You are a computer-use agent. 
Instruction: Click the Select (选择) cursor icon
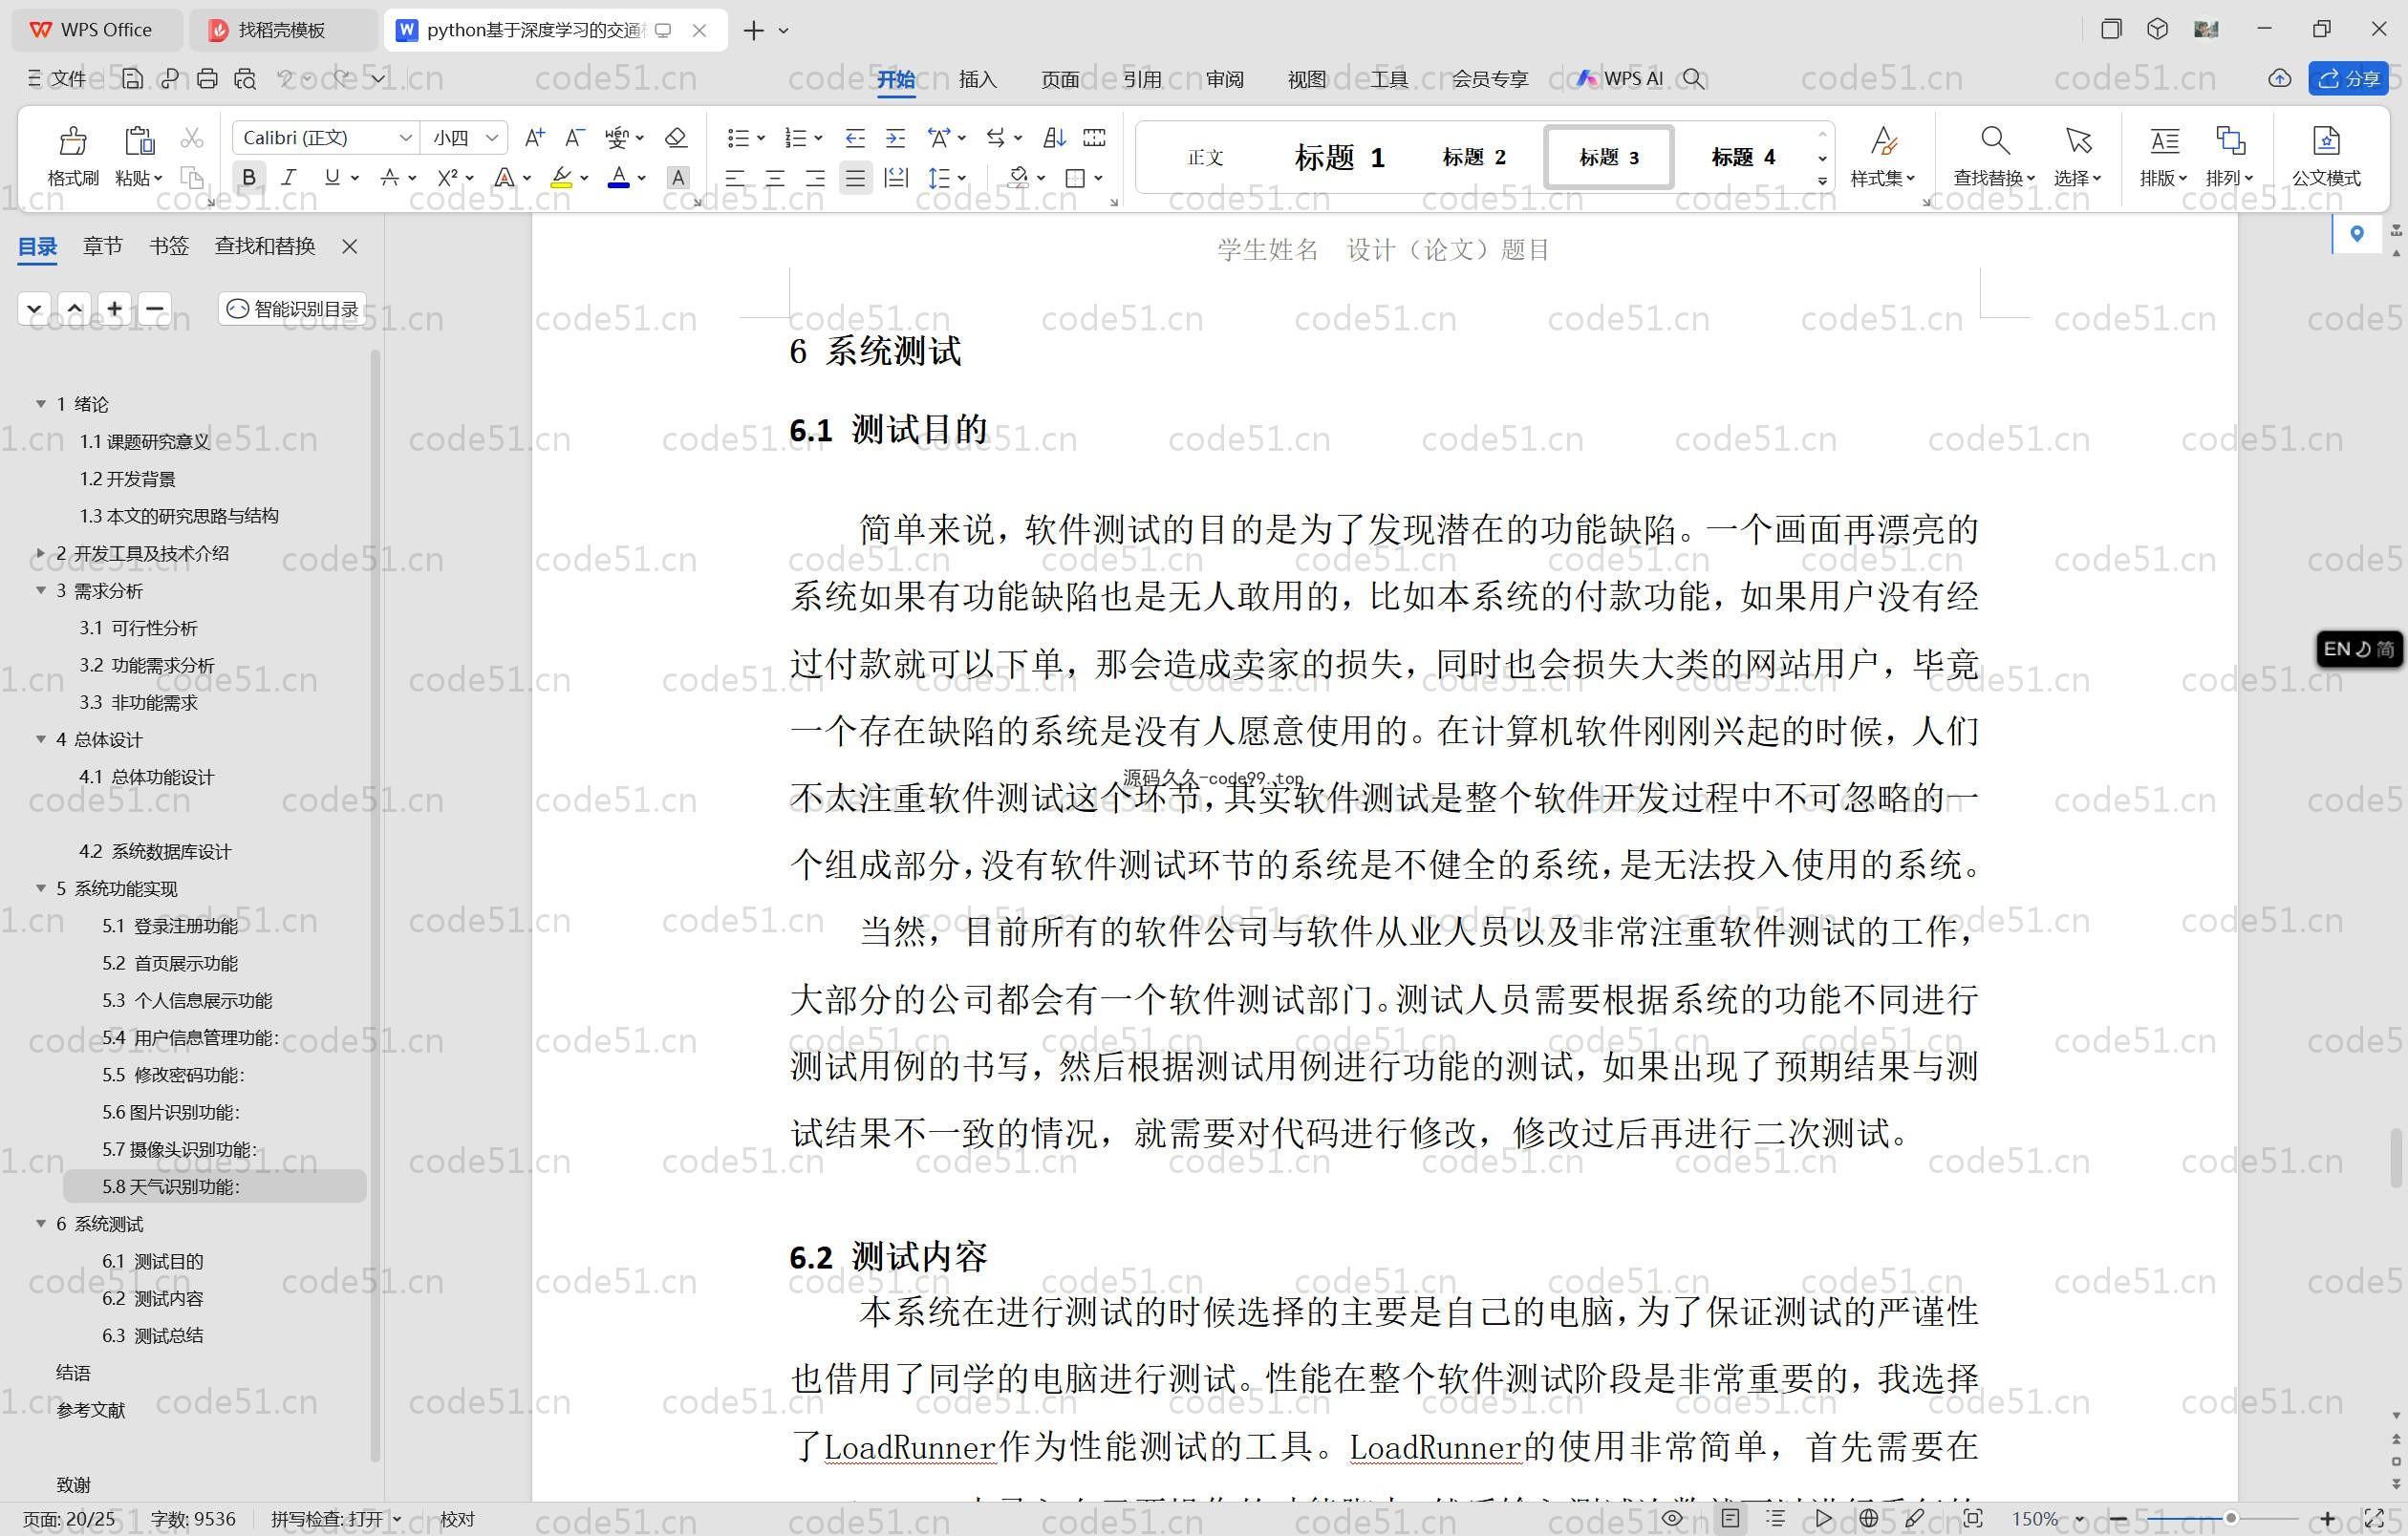pyautogui.click(x=2078, y=141)
